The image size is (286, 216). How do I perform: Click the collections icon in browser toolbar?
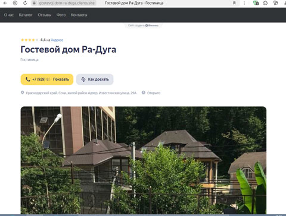[275, 3]
